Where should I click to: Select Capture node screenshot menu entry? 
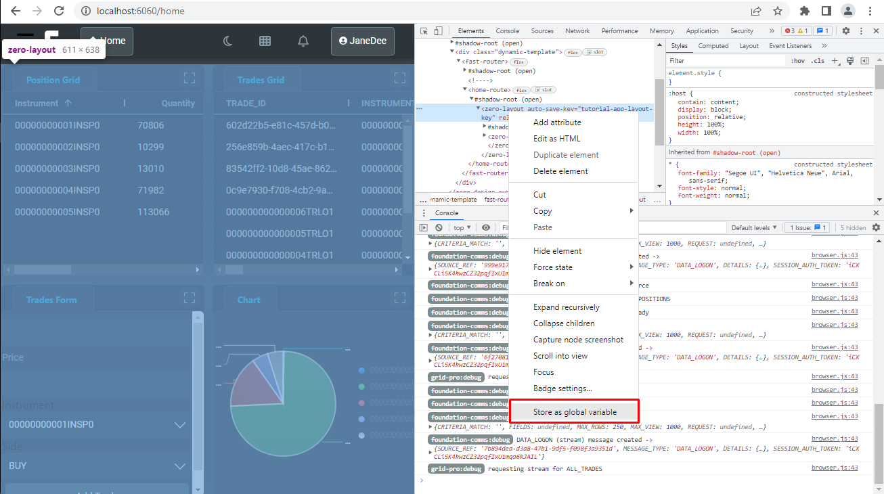(578, 340)
